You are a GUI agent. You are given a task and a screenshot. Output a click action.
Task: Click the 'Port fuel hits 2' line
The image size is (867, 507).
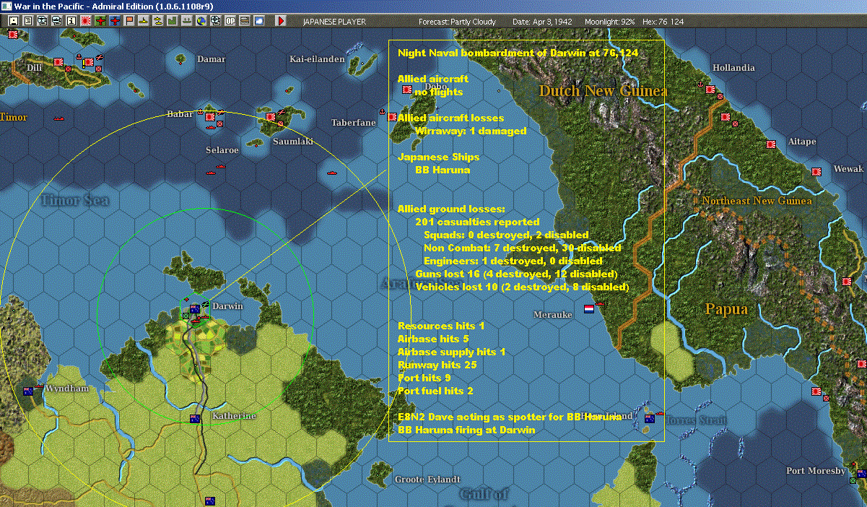click(435, 391)
